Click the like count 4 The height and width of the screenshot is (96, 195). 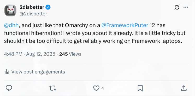[103, 88]
